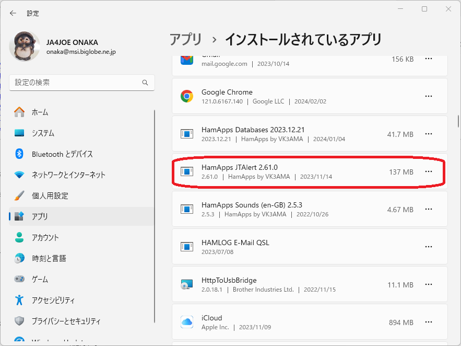Viewport: 461px width, 346px height.
Task: Click the back arrow icon
Action: tap(13, 13)
